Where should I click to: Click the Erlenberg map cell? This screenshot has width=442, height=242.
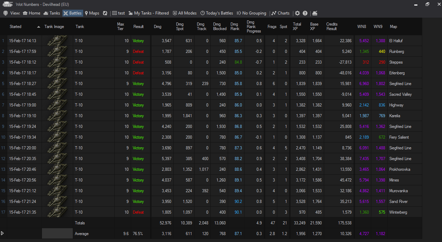(x=405, y=73)
